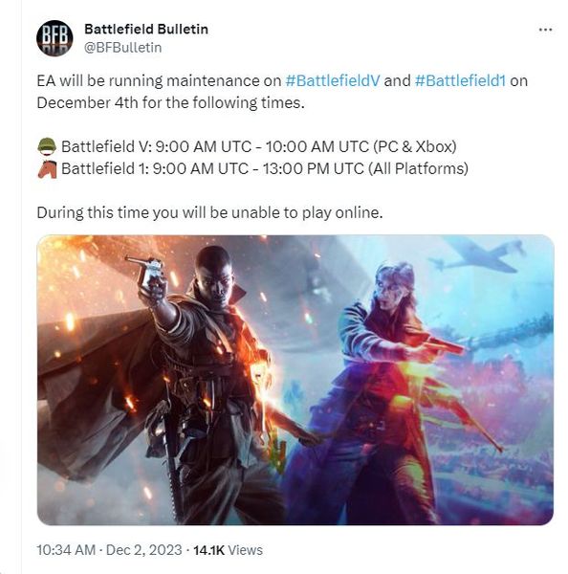The image size is (568, 574).
Task: Open the three-dot more options menu
Action: pyautogui.click(x=545, y=30)
